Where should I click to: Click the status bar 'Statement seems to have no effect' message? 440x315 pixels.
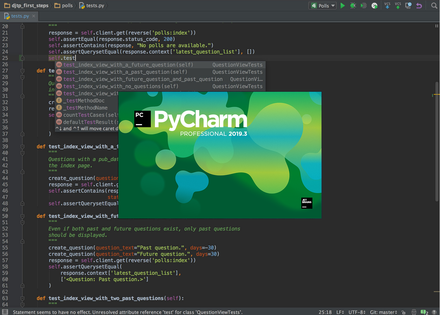[x=128, y=312]
